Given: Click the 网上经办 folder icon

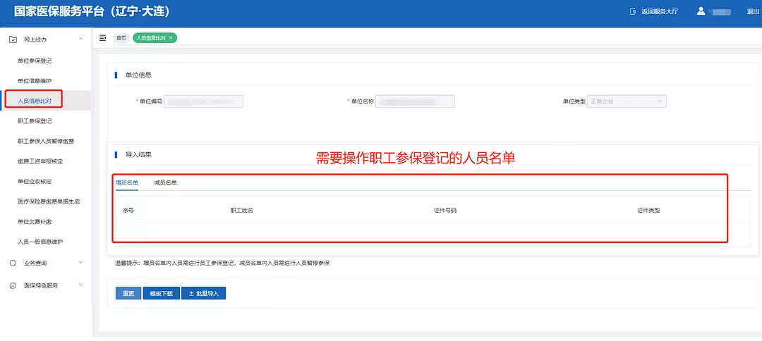Looking at the screenshot, I should [13, 39].
